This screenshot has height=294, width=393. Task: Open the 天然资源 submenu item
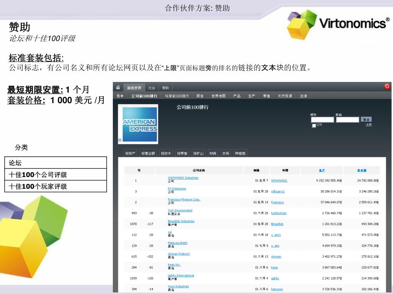pos(285,96)
